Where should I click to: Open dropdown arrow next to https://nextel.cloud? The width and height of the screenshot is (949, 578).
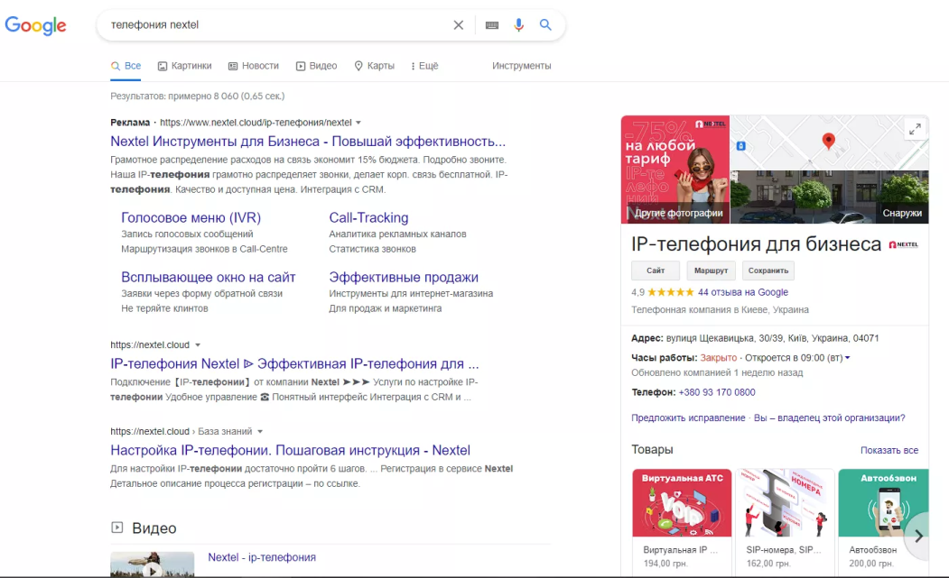[x=198, y=345]
